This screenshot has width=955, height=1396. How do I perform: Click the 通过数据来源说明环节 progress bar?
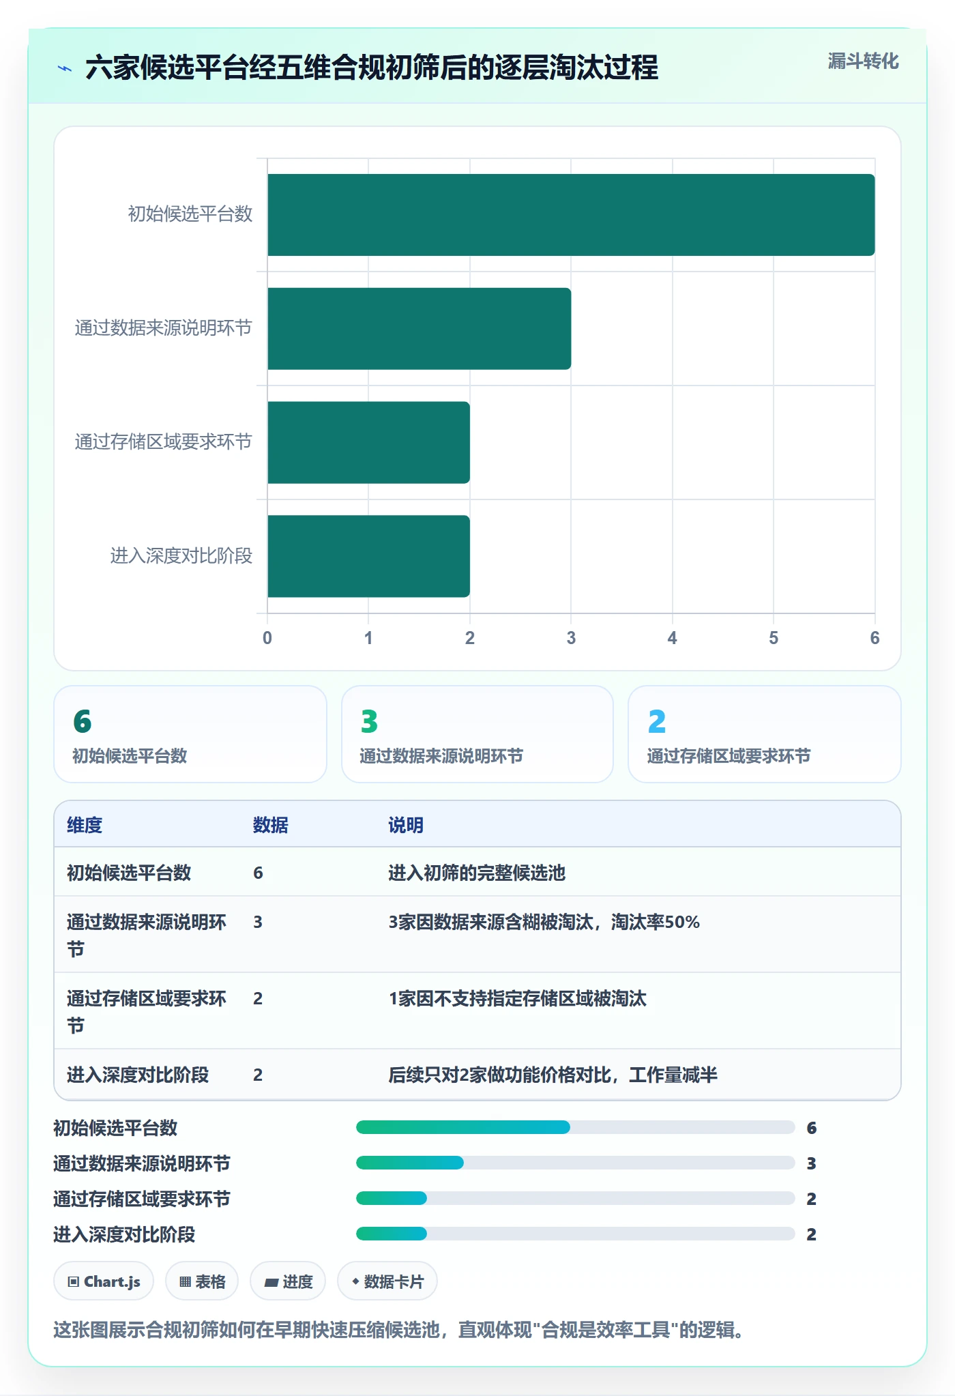[576, 1163]
